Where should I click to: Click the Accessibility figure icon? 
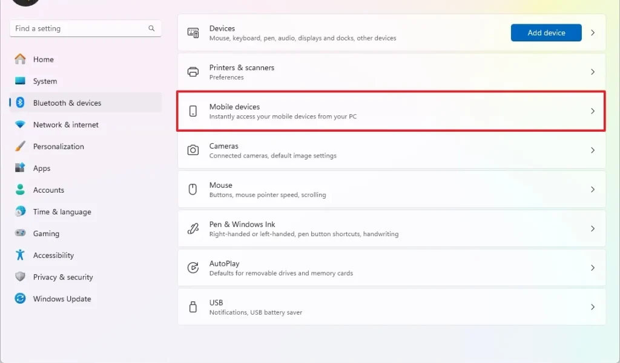click(20, 255)
